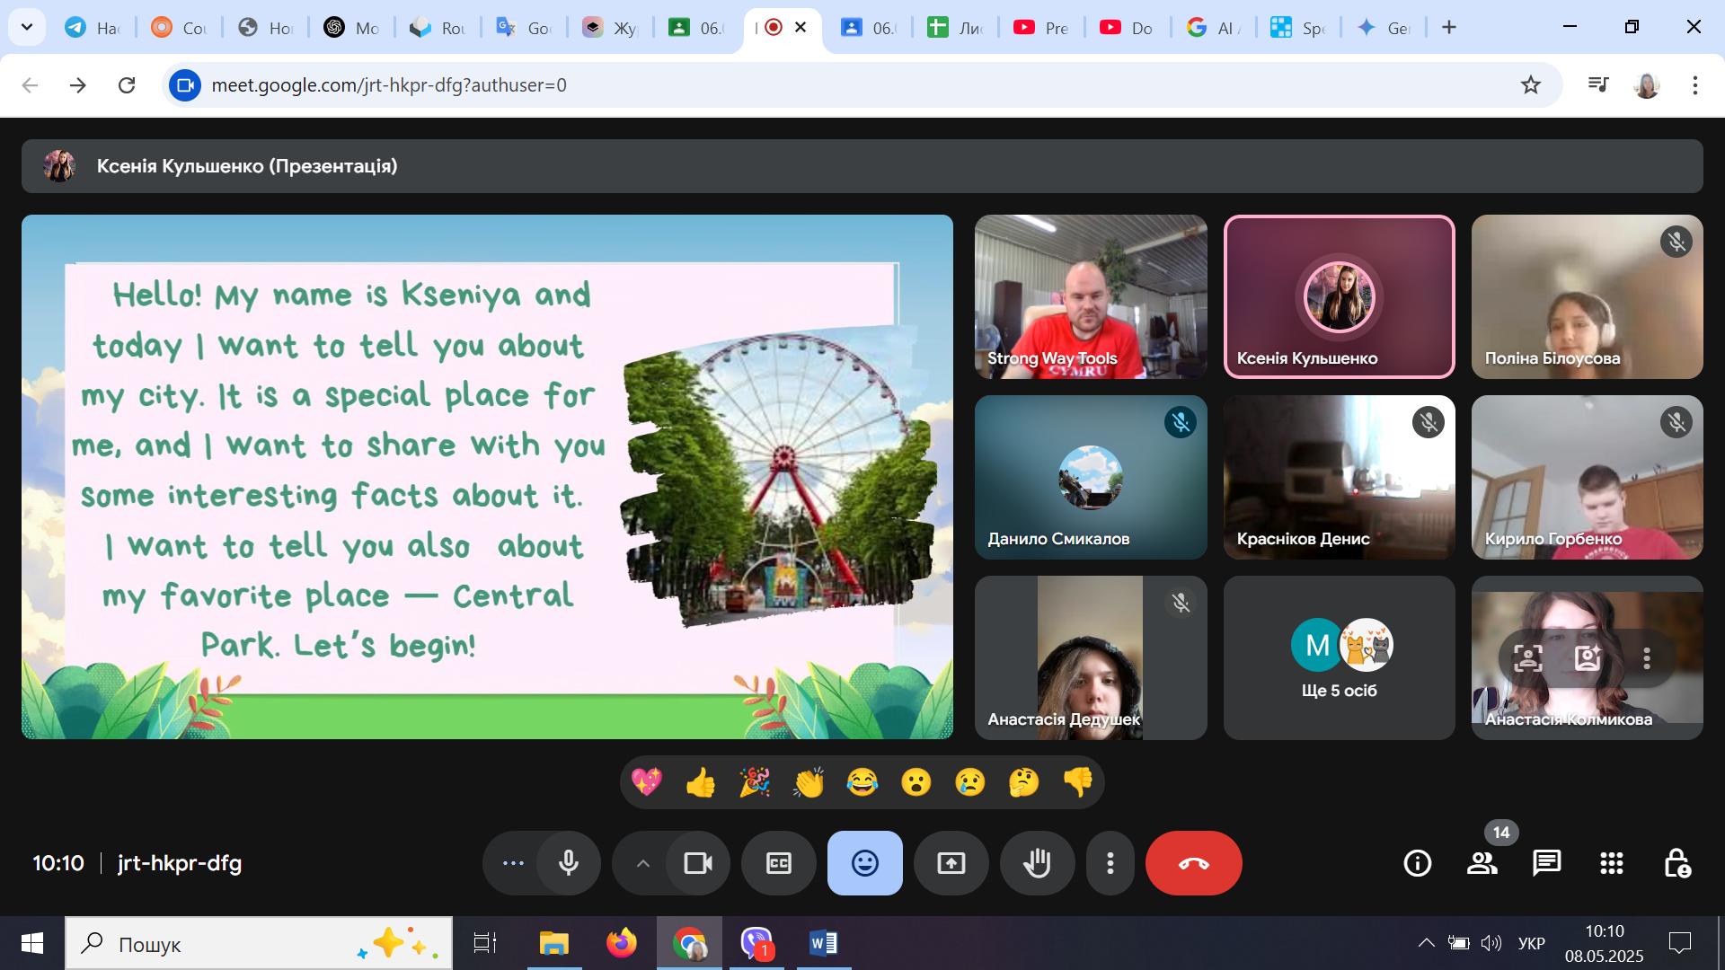This screenshot has height=970, width=1725.
Task: Switch to the Gemini browser tab
Action: click(x=1384, y=28)
